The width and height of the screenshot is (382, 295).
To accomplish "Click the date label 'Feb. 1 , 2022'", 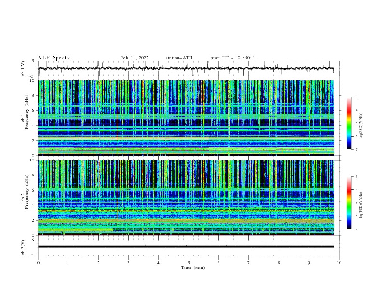I will click(135, 58).
